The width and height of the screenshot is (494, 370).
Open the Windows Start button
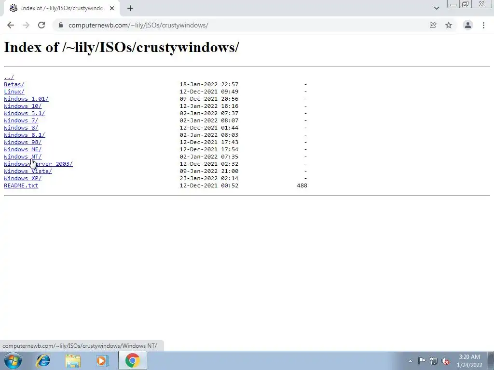click(13, 360)
